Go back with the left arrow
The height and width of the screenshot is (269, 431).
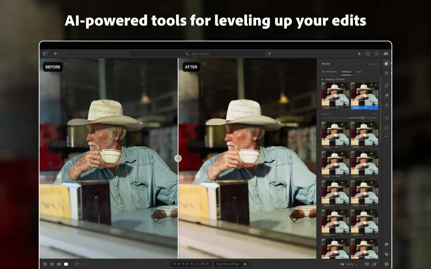[56, 54]
